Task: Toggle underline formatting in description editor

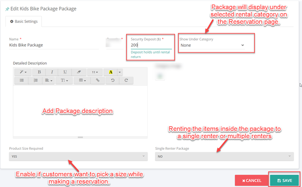Action: pyautogui.click(x=65, y=72)
